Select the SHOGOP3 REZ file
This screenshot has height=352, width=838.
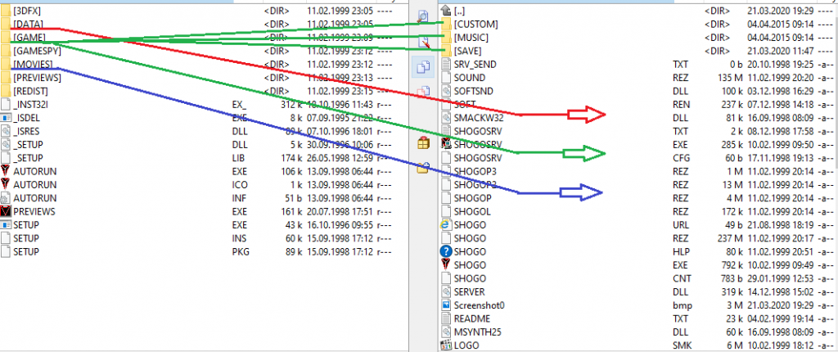tap(638, 171)
